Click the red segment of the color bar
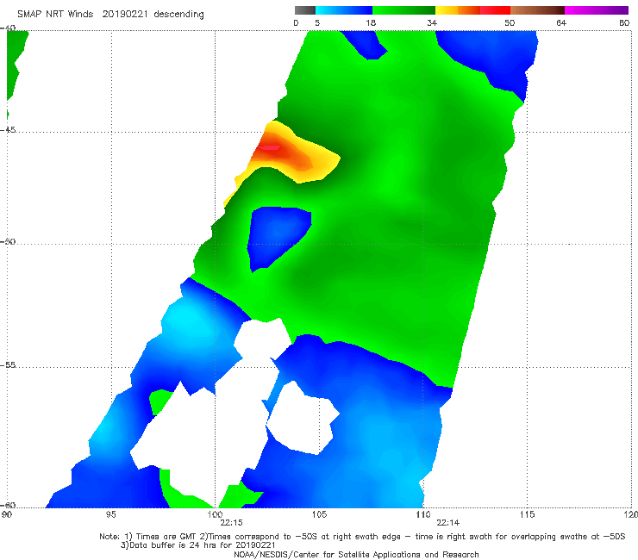 (x=495, y=10)
